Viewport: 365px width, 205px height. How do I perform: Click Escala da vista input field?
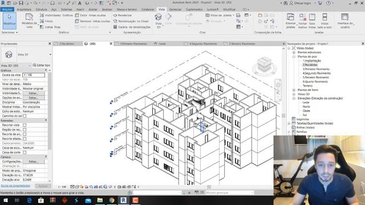pyautogui.click(x=34, y=75)
